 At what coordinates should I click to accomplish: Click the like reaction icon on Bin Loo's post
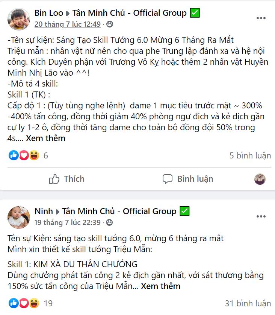(x=14, y=155)
